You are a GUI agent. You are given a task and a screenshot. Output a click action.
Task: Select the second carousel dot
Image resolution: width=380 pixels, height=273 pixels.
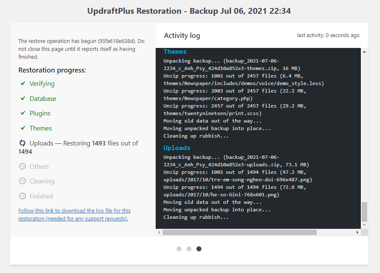189,249
